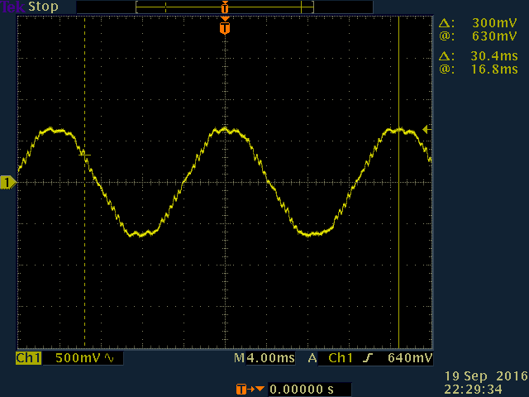This screenshot has width=529, height=397.
Task: Click the Stop acquisition status indicator
Action: pos(43,7)
